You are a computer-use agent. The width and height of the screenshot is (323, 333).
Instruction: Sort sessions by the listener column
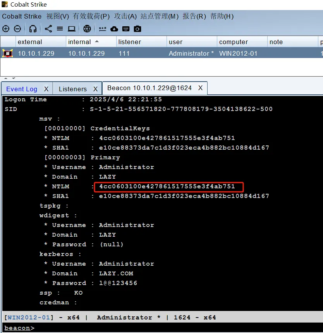pos(141,42)
